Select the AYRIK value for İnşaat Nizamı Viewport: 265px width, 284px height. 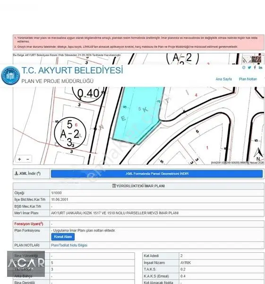pos(186,263)
